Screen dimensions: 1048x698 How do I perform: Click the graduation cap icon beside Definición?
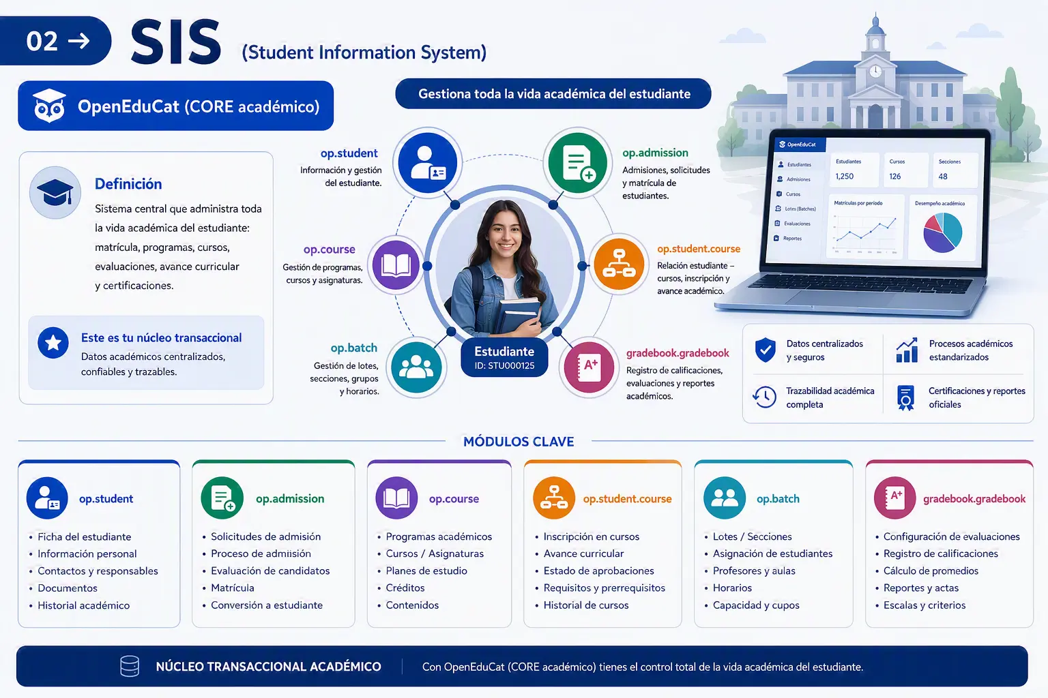click(55, 192)
